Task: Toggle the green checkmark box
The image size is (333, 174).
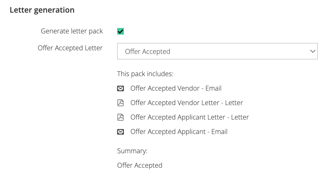Action: [121, 31]
